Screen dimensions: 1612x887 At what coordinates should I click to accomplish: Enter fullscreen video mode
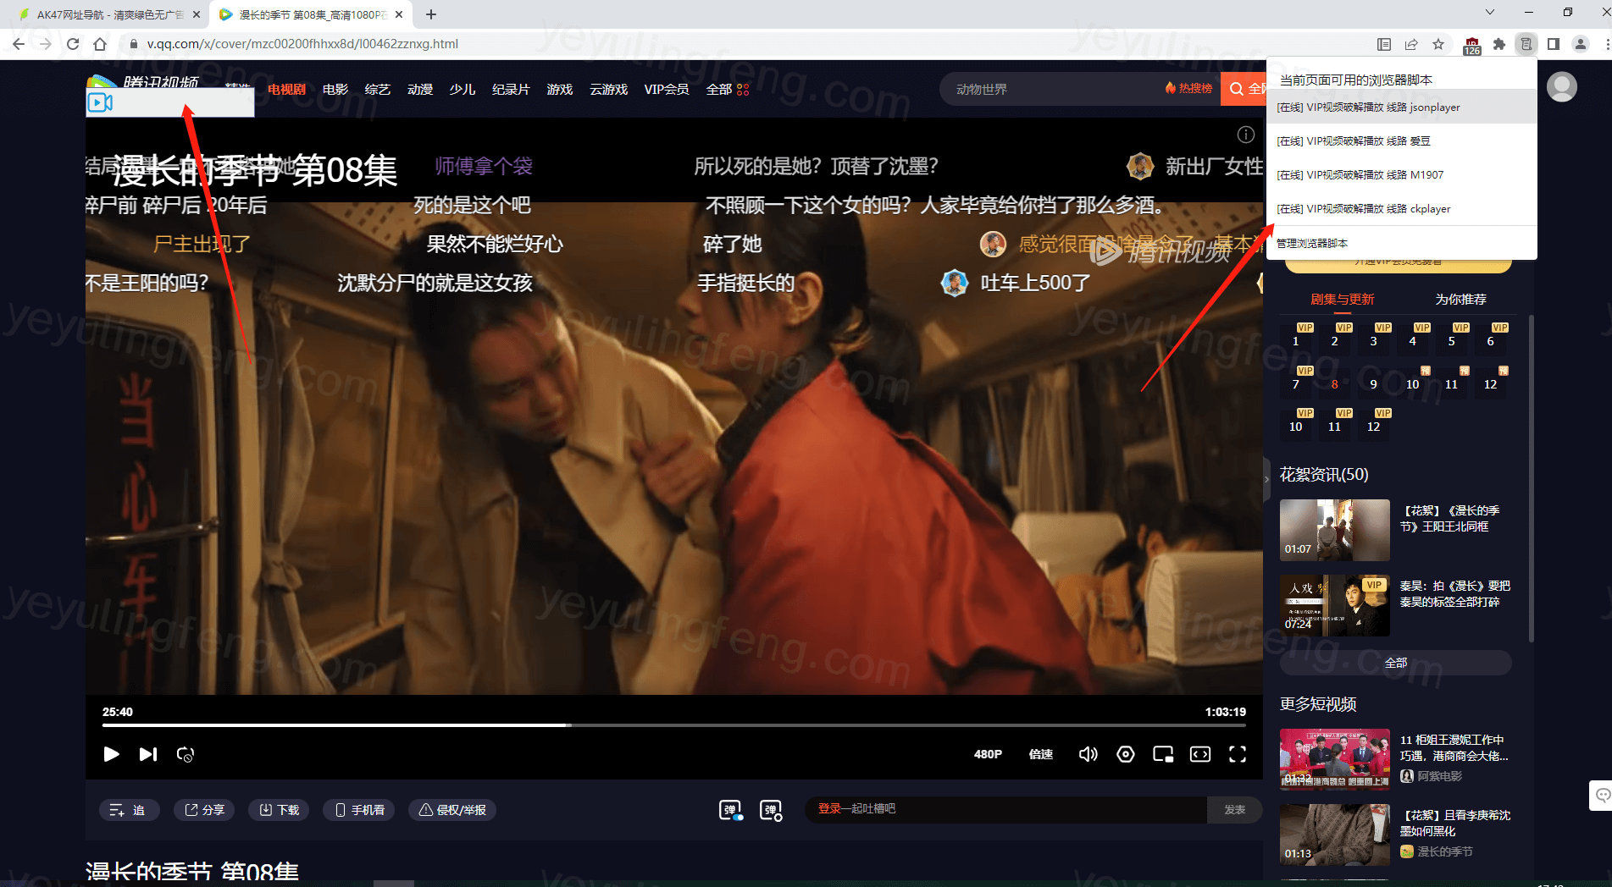coord(1238,754)
